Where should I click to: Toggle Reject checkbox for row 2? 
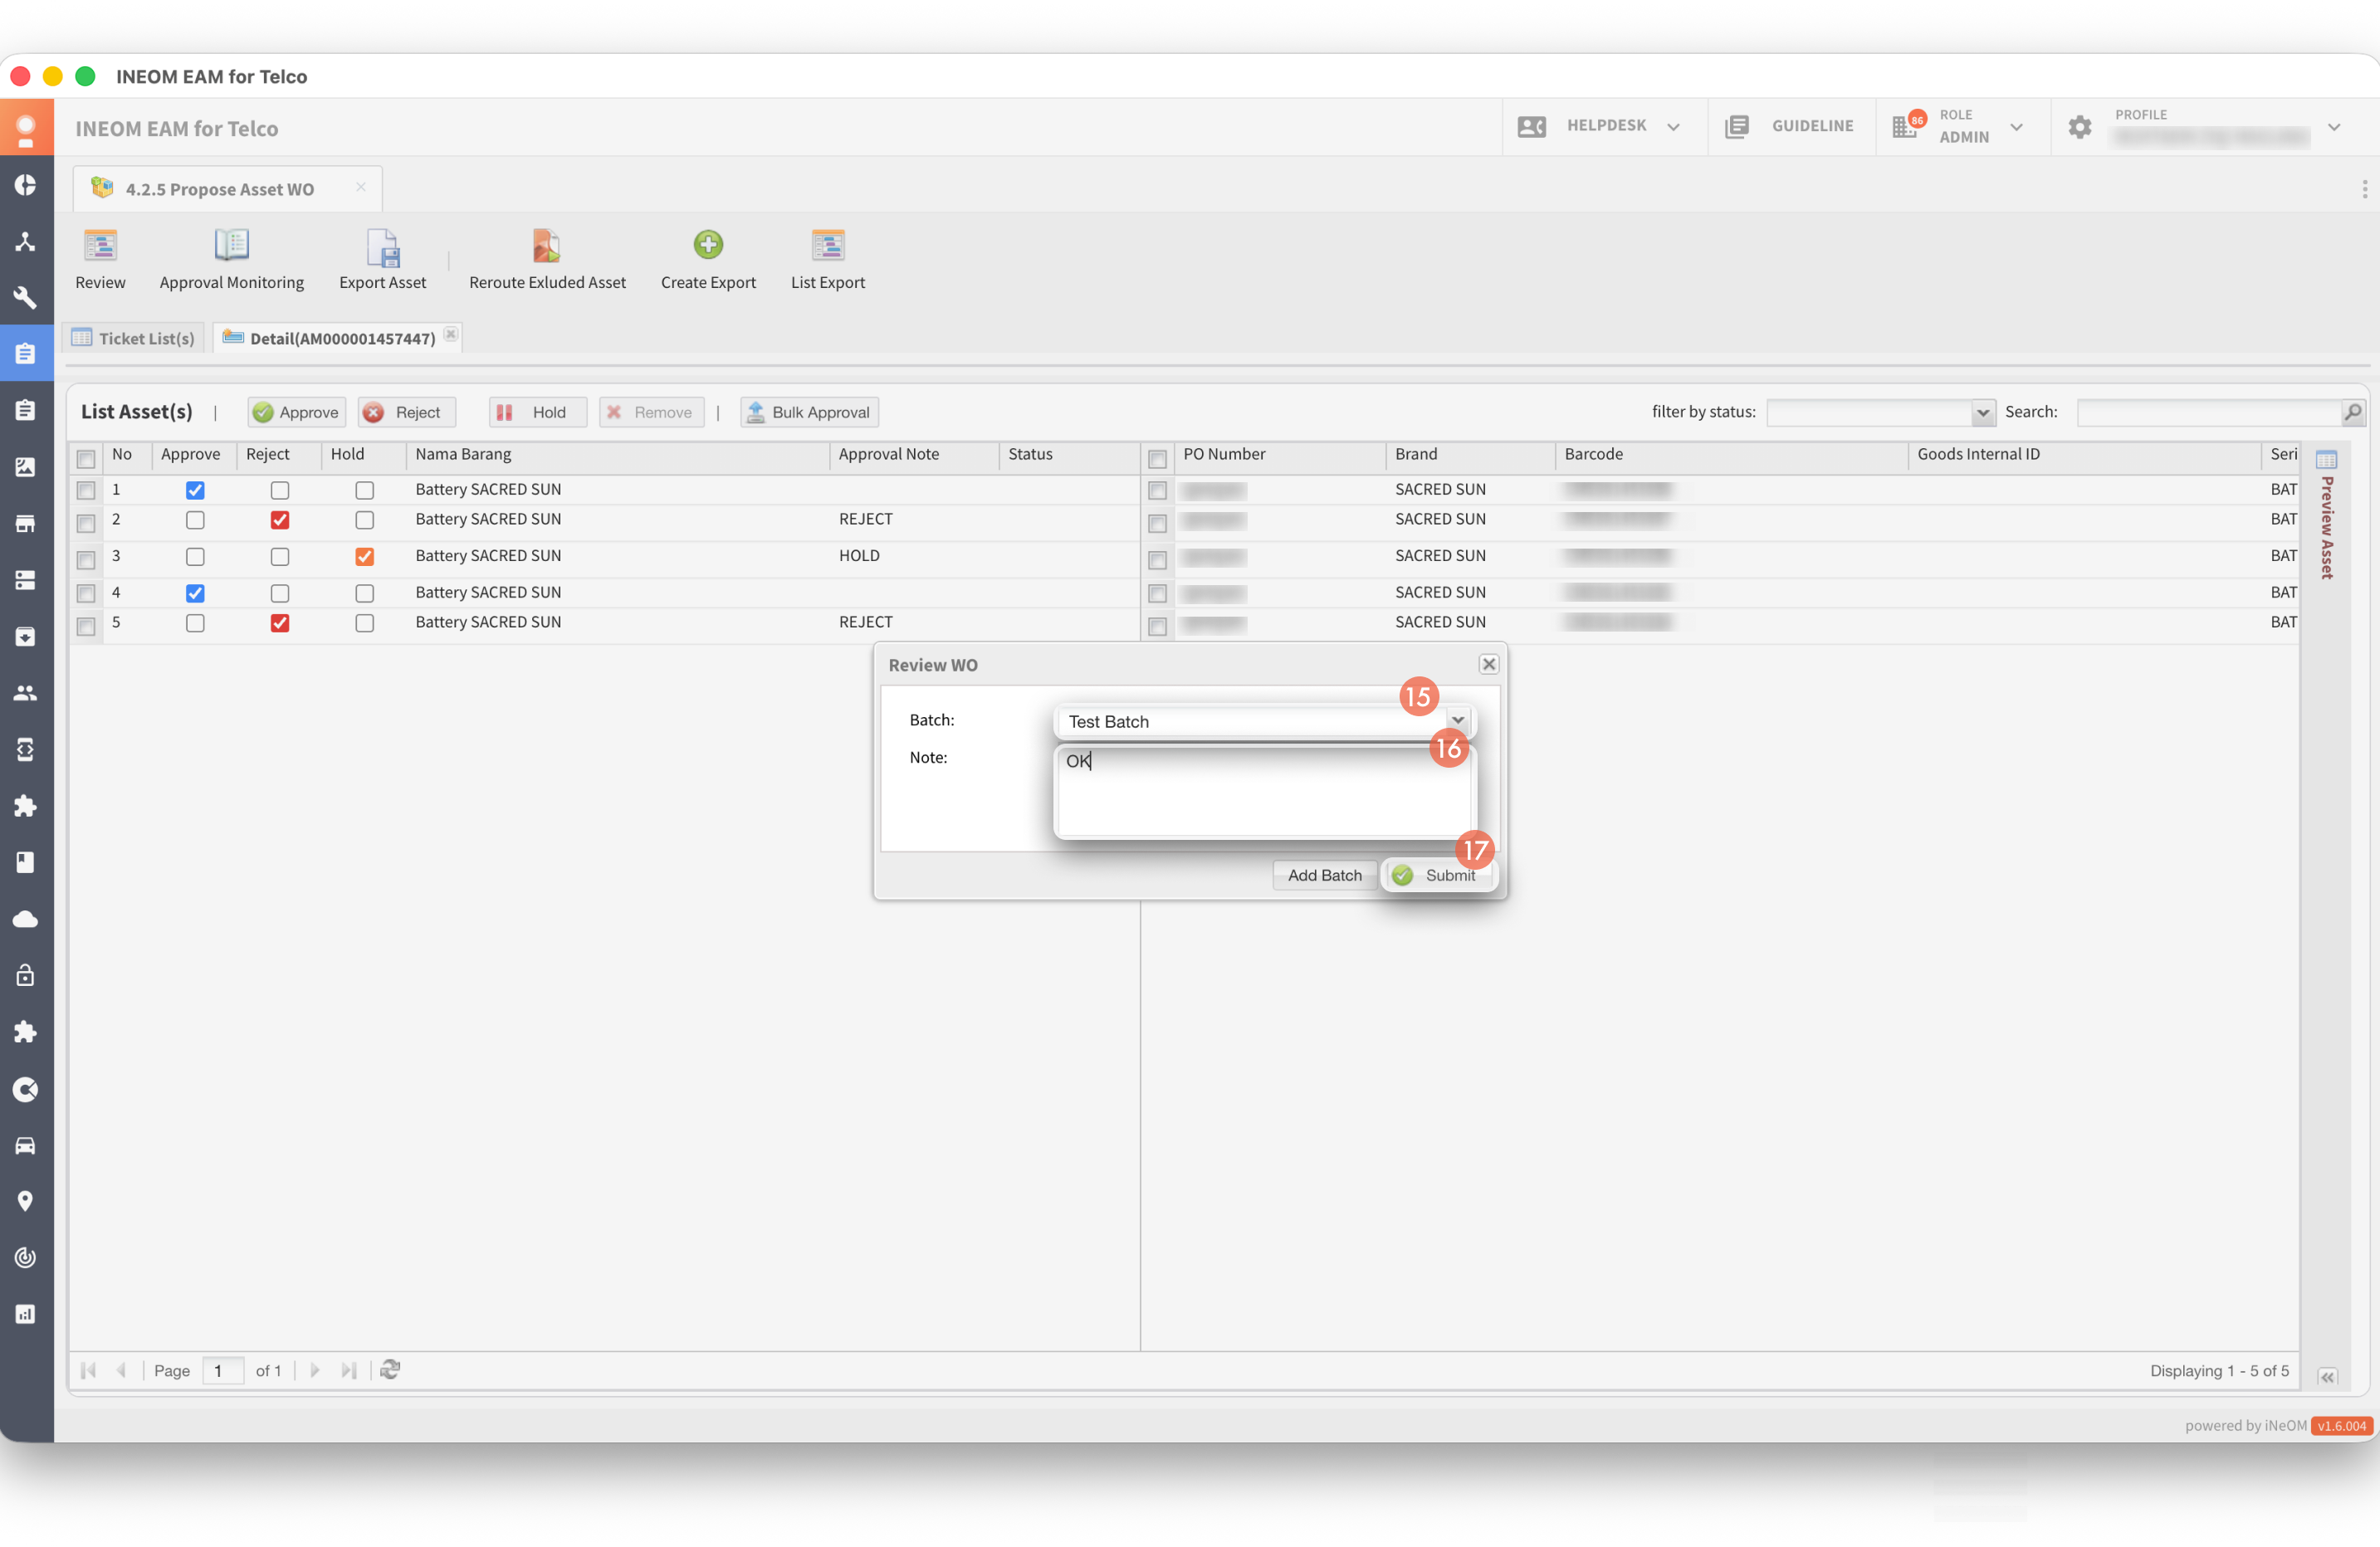click(280, 520)
